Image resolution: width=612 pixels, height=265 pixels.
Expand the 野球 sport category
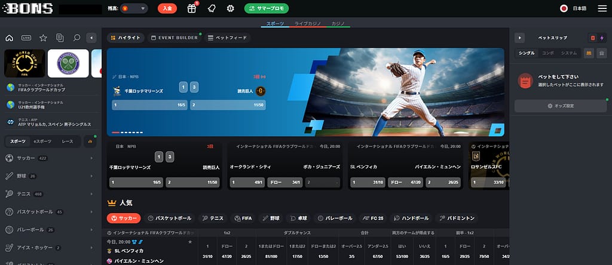click(50, 176)
